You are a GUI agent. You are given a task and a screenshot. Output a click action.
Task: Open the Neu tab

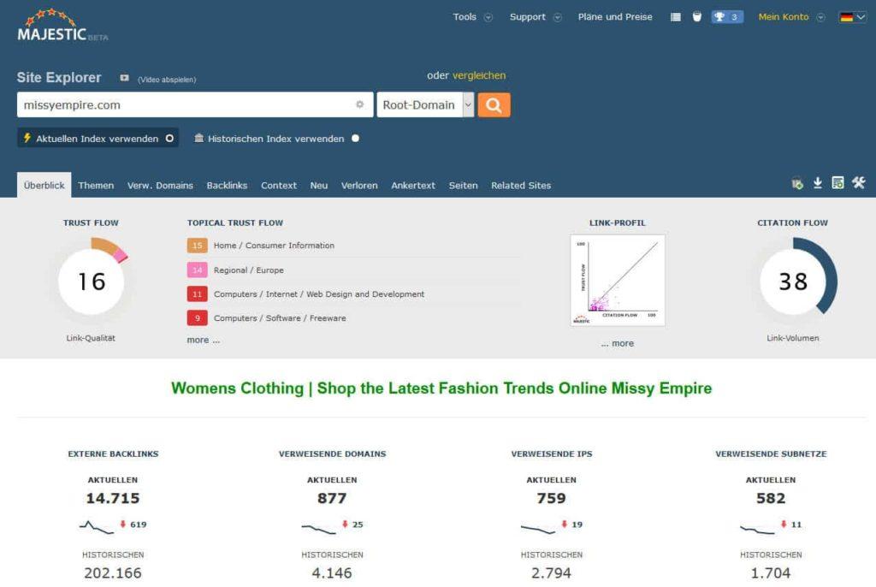click(x=318, y=185)
